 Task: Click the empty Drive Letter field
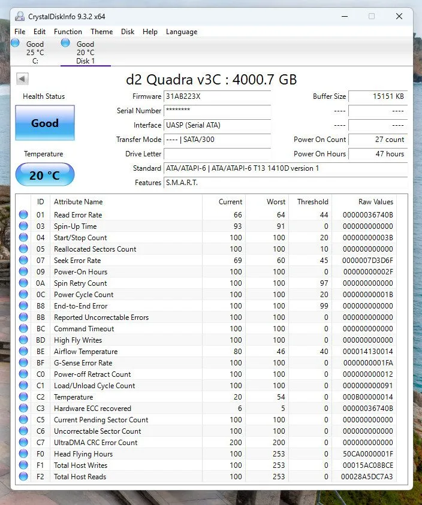click(217, 154)
